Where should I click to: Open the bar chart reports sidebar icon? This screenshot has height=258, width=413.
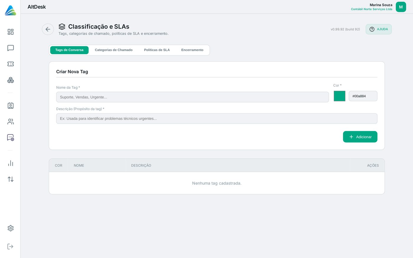11,163
